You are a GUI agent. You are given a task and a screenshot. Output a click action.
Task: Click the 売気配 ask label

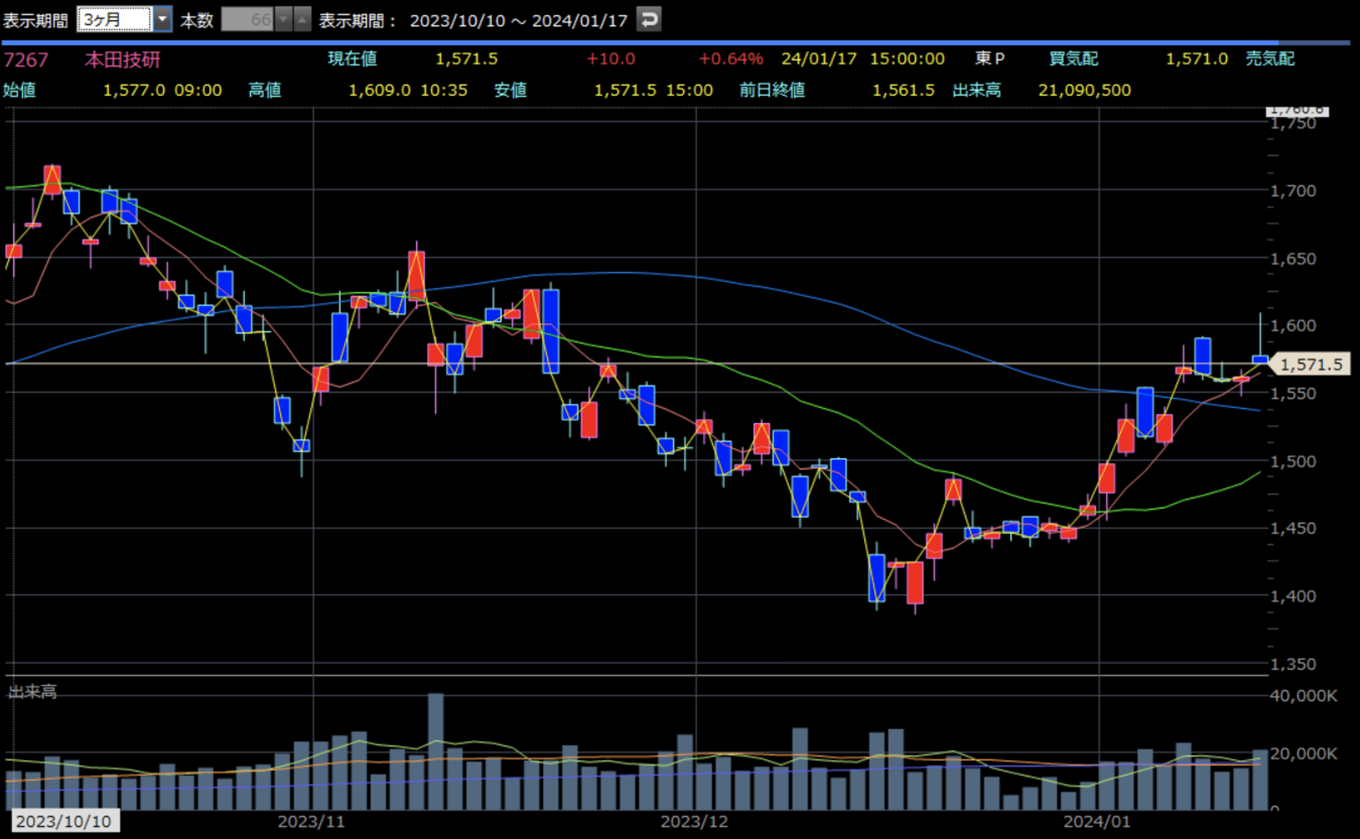(1269, 59)
